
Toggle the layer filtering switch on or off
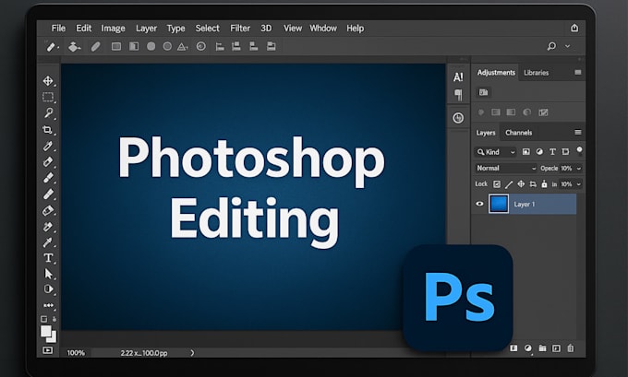[579, 150]
